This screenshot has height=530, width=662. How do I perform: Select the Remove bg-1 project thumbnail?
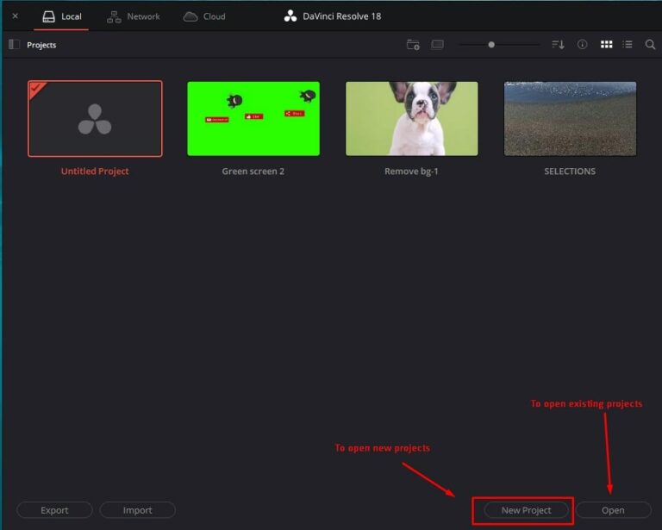tap(412, 119)
